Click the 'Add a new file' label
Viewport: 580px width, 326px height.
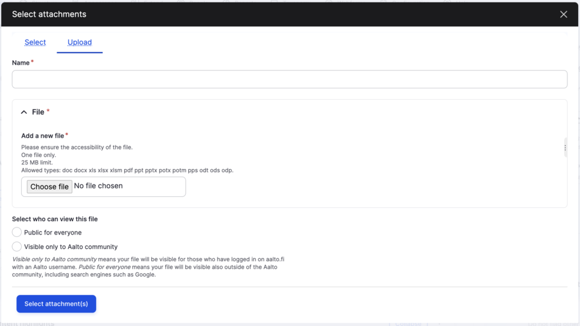[x=43, y=136]
